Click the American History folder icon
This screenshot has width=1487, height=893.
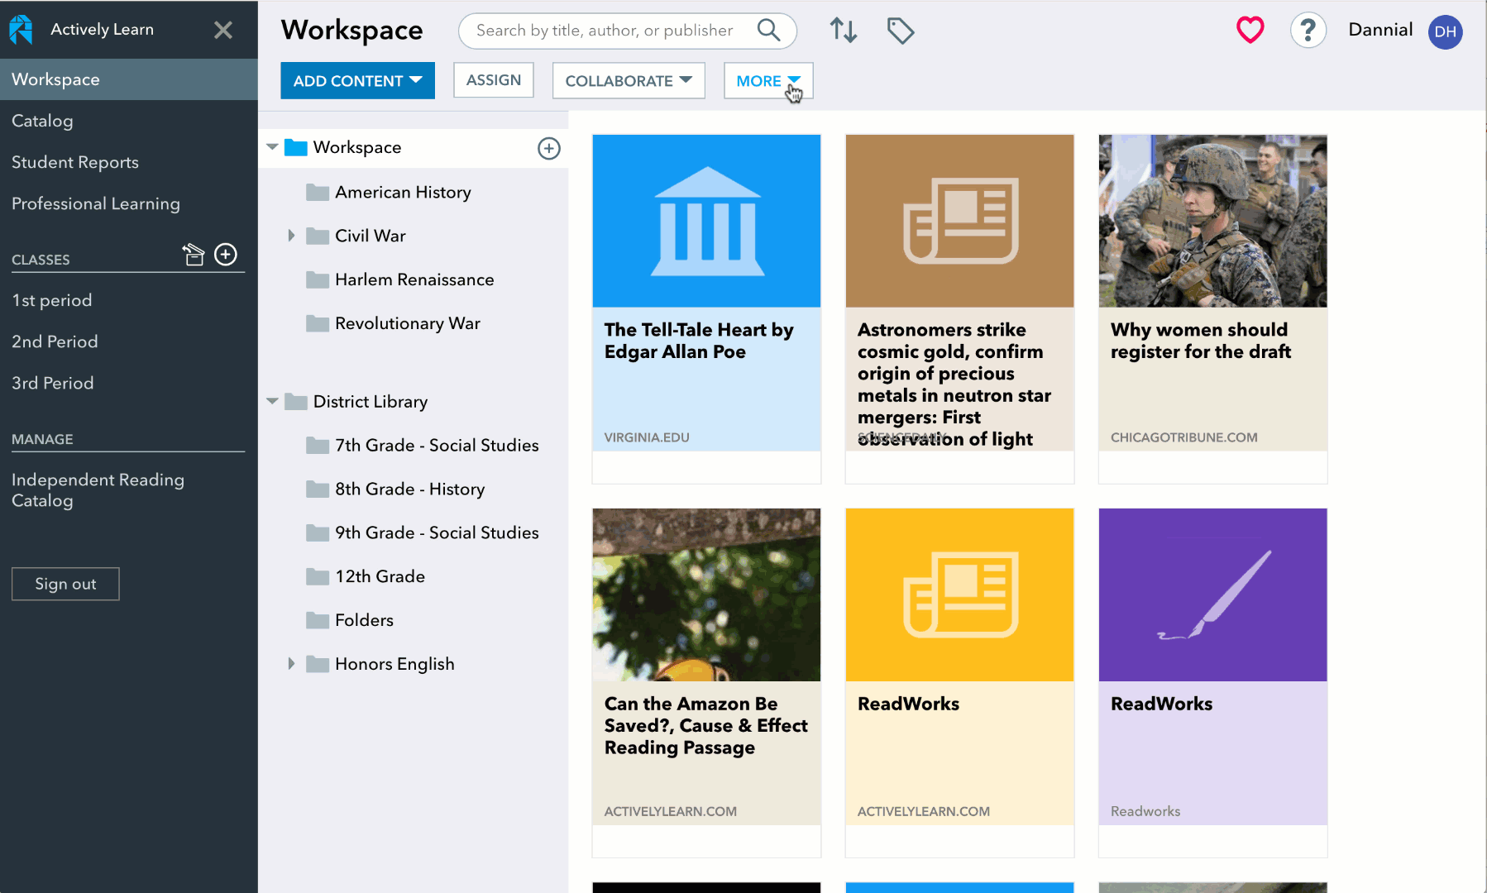click(x=318, y=193)
